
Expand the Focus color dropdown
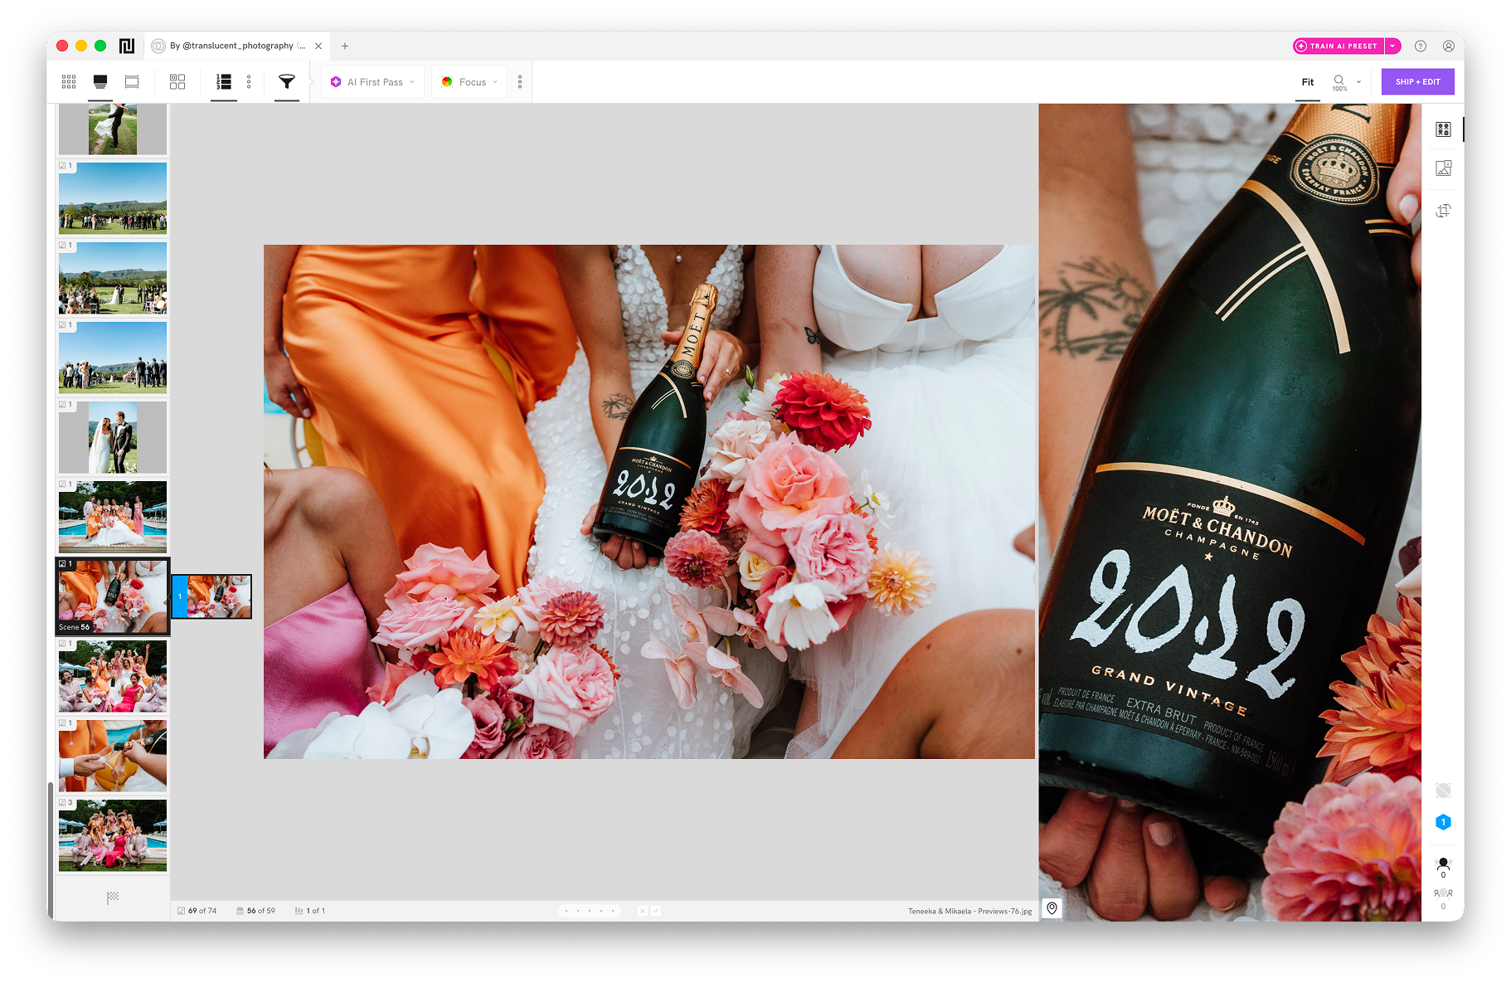tap(469, 81)
